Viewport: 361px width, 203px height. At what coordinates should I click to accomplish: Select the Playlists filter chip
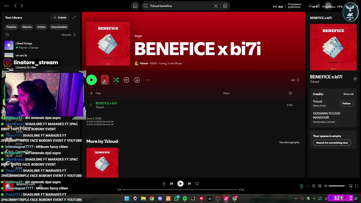coord(12,27)
